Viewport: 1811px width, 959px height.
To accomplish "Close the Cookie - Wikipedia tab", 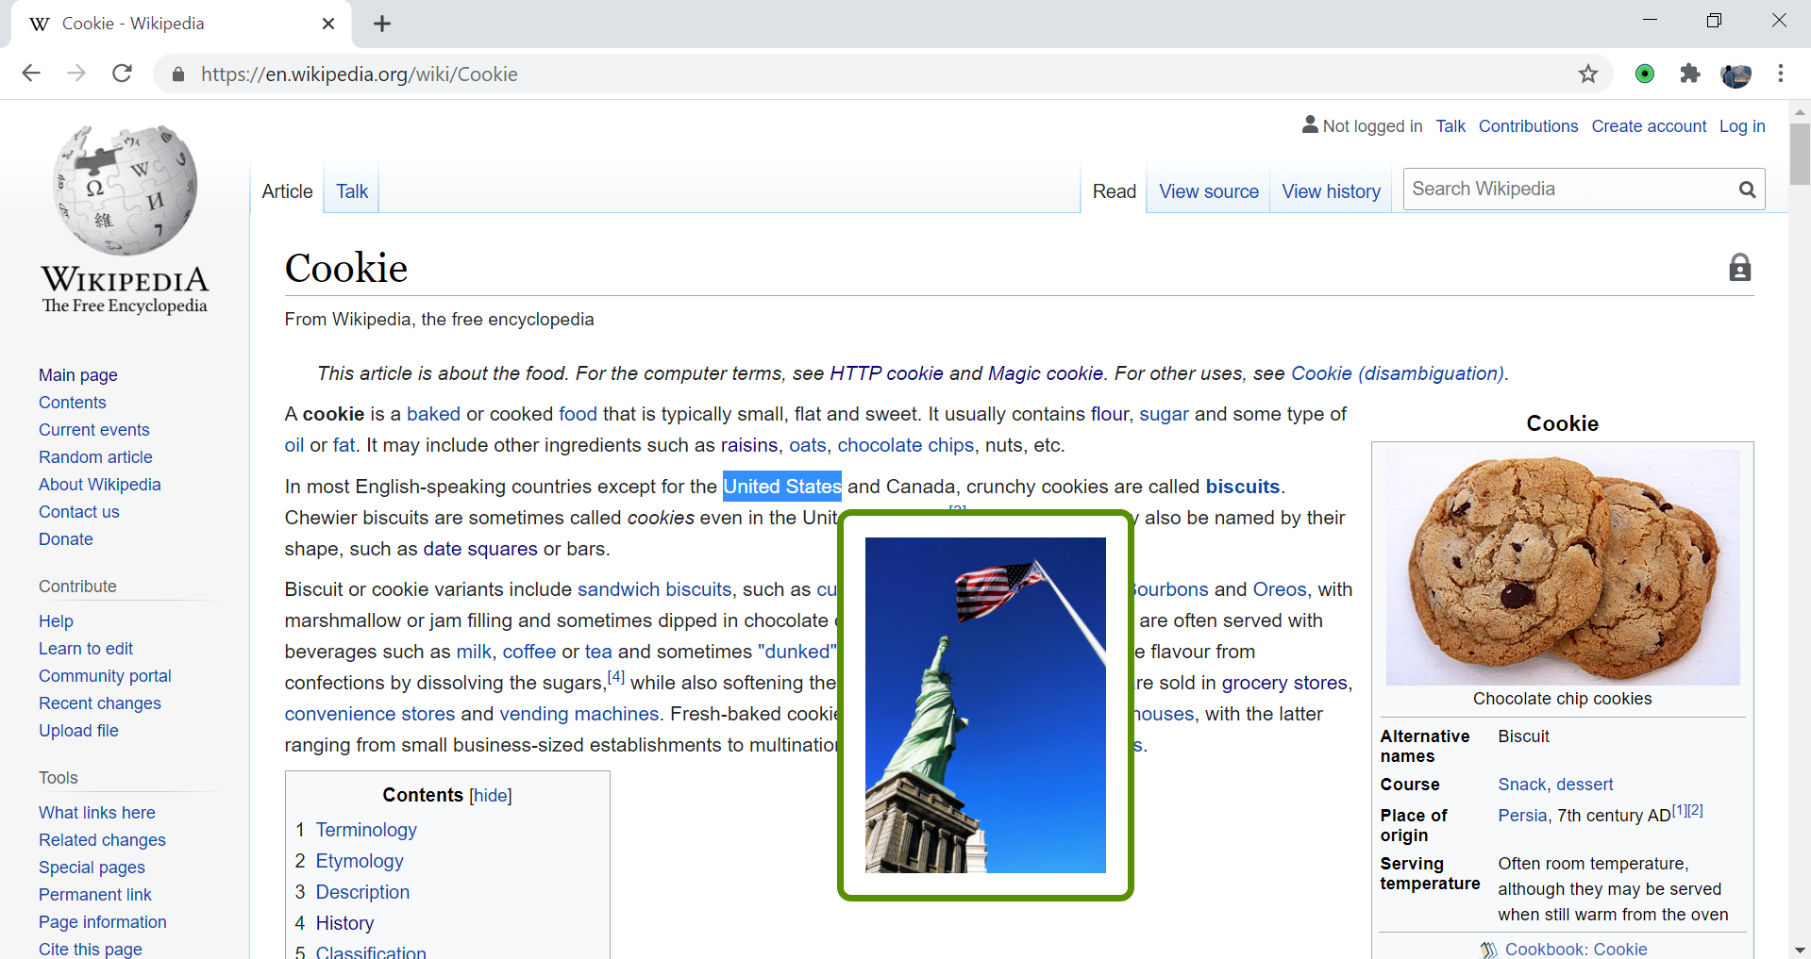I will click(328, 24).
